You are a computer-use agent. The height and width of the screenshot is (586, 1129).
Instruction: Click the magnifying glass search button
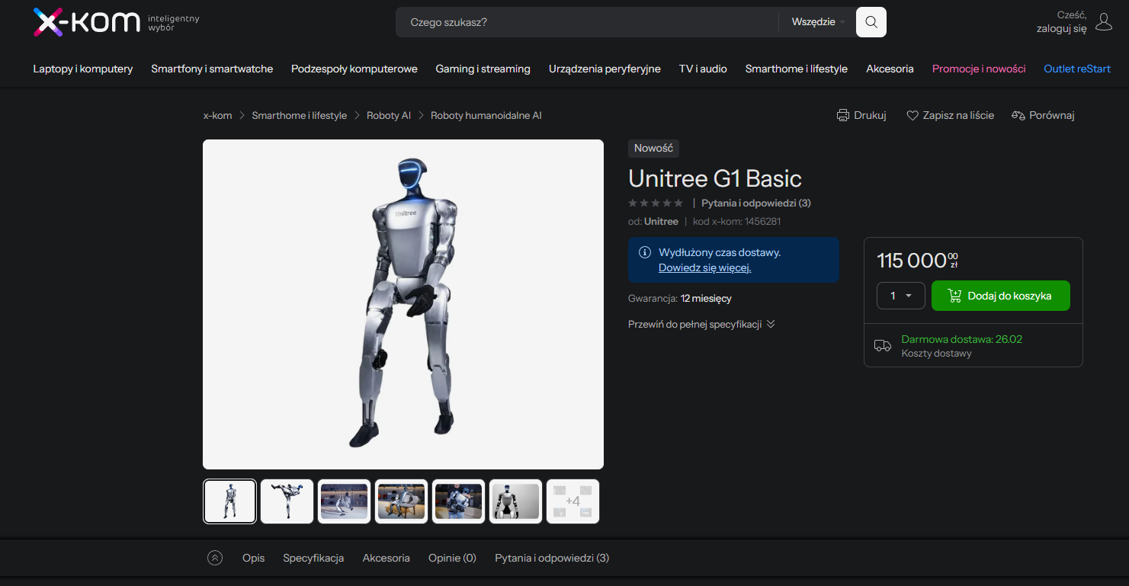(871, 22)
